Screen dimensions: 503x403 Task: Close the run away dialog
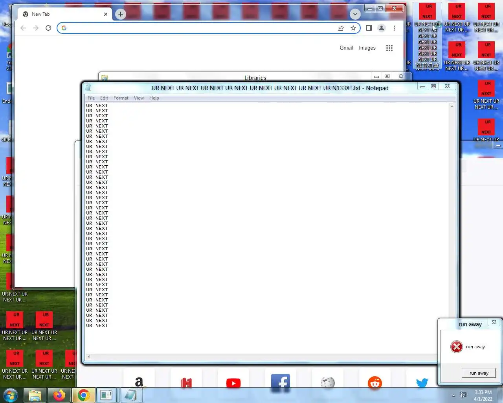click(494, 322)
